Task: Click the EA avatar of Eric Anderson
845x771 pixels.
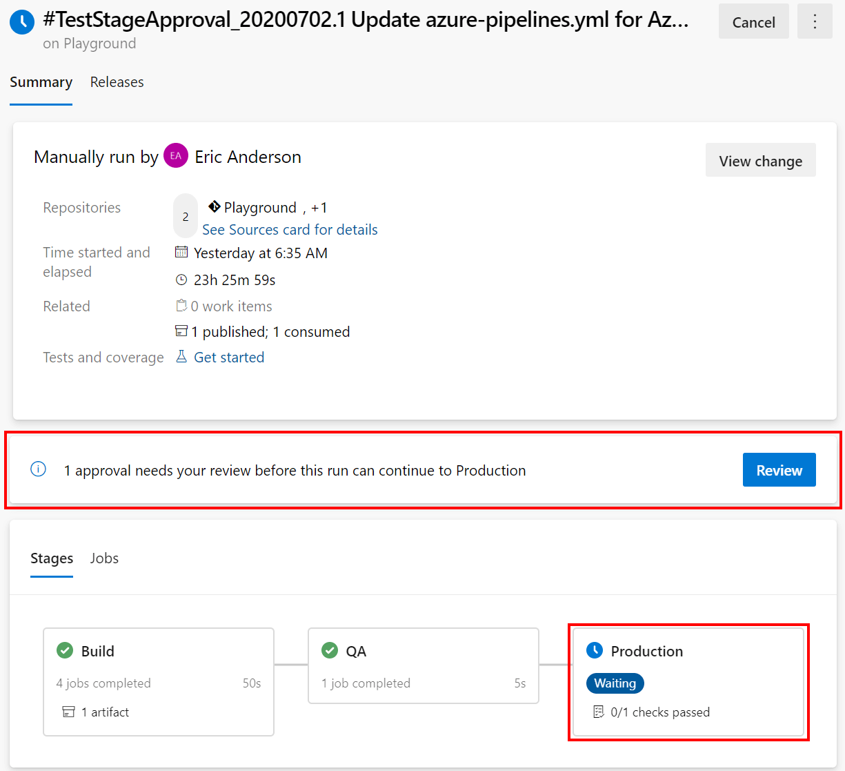Action: coord(176,156)
